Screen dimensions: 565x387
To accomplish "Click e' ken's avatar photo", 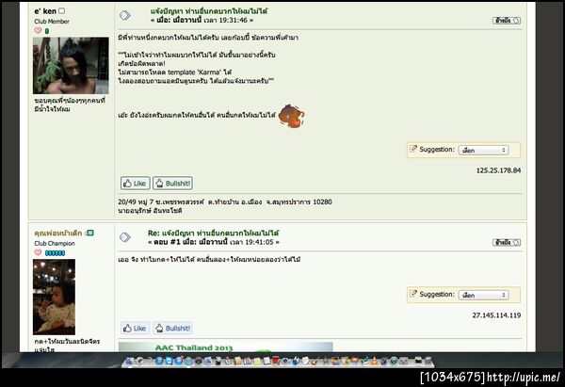I will point(71,66).
